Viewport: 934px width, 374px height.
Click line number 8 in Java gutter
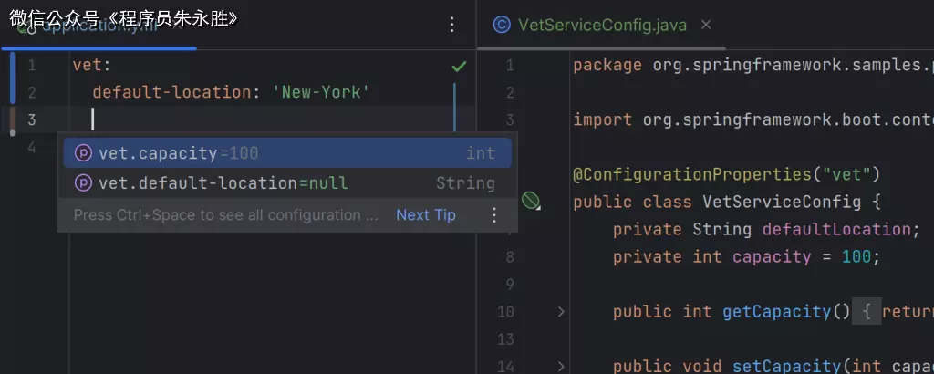point(510,257)
